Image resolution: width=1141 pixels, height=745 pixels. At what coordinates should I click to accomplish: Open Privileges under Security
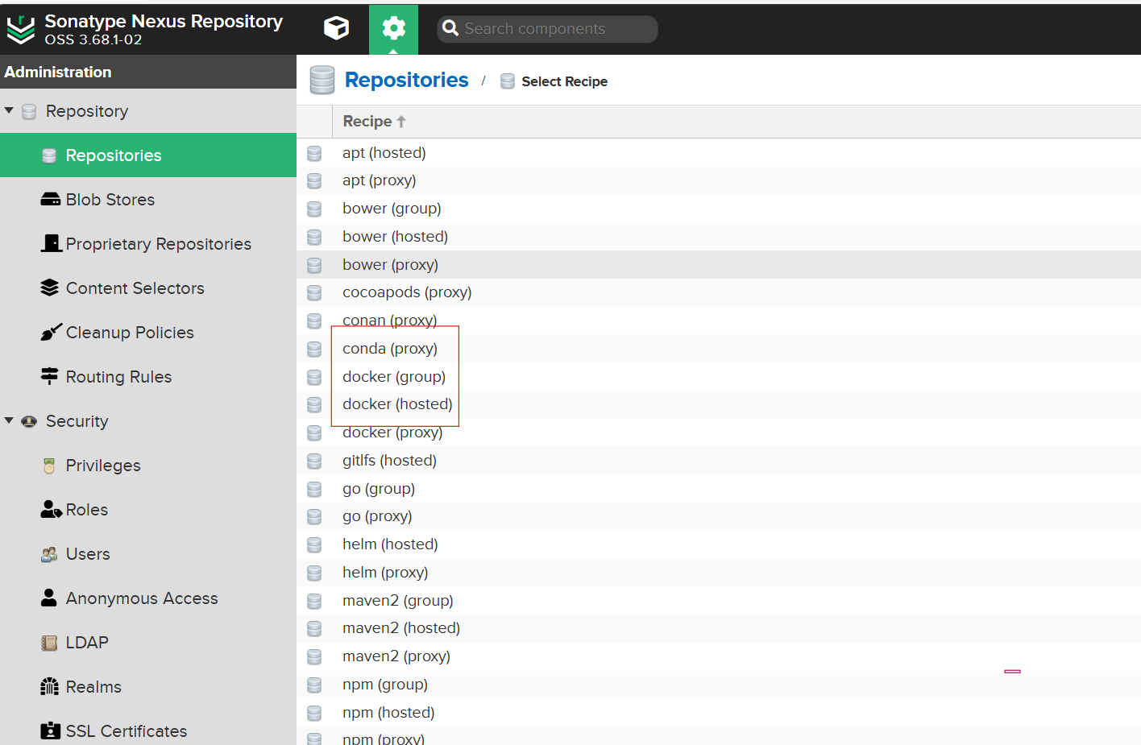(x=148, y=466)
